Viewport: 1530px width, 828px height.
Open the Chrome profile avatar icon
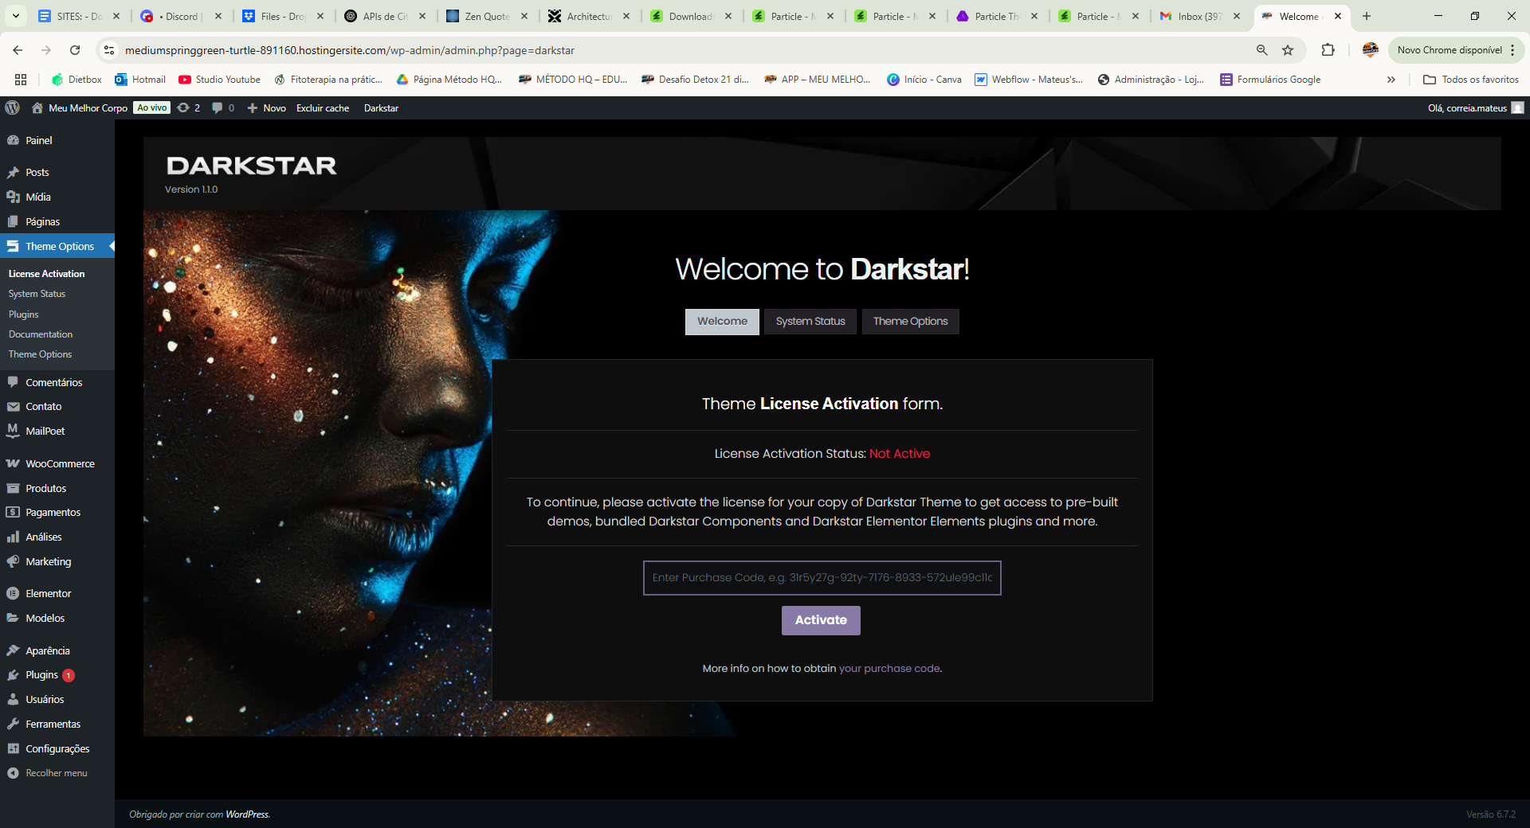(1371, 50)
